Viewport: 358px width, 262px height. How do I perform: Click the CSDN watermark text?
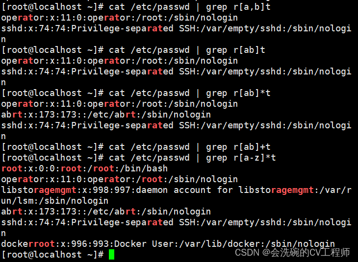pos(292,252)
